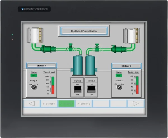Click Station 1 tank level bar gauge

click(53, 86)
